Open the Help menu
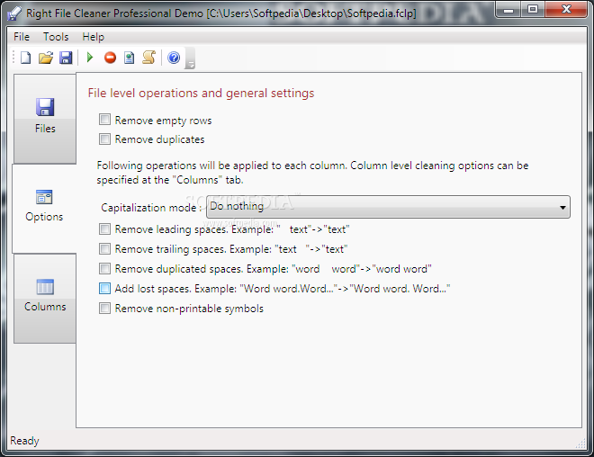This screenshot has width=594, height=457. (94, 37)
